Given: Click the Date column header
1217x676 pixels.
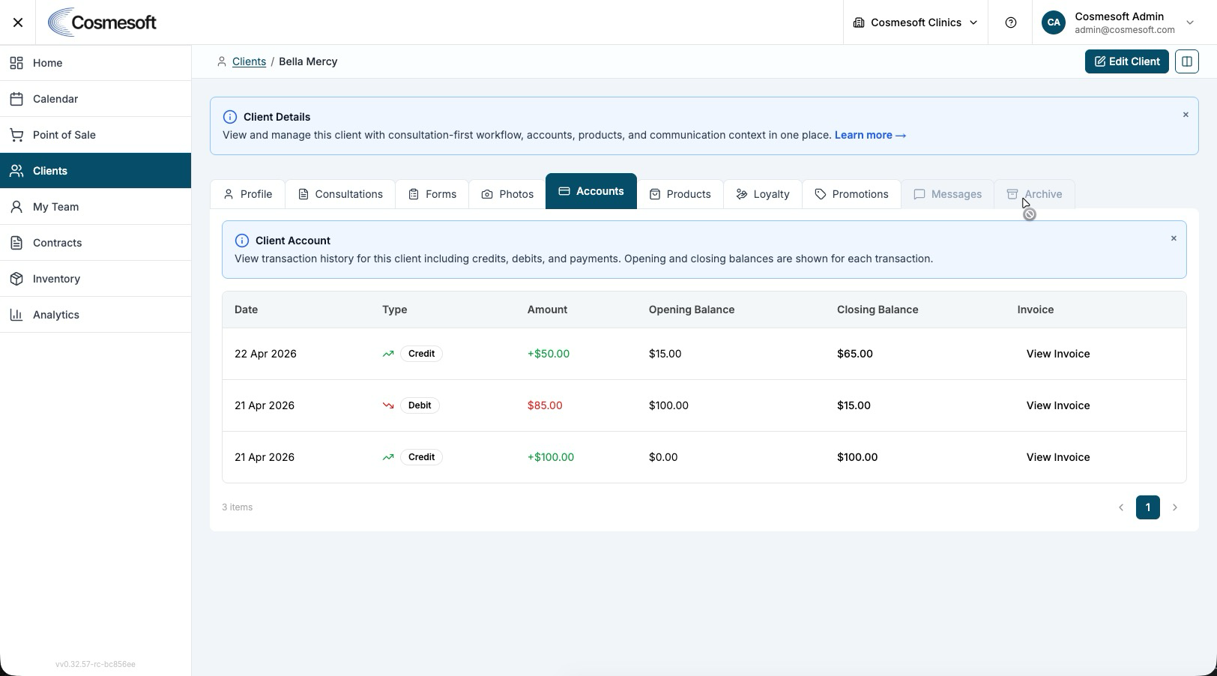Looking at the screenshot, I should pos(246,310).
